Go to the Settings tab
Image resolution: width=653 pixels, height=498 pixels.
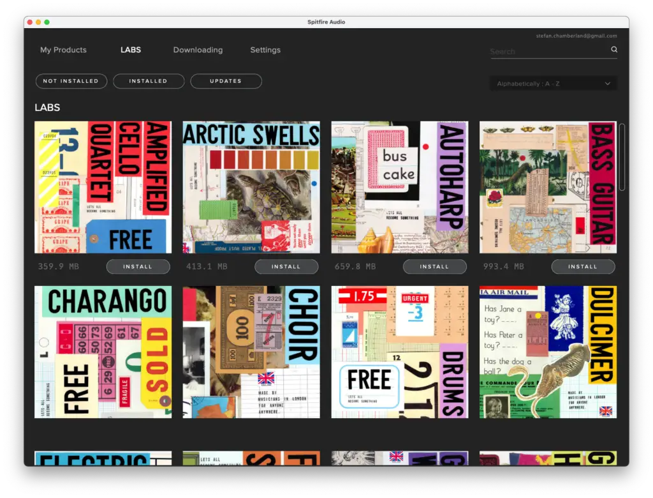tap(265, 50)
